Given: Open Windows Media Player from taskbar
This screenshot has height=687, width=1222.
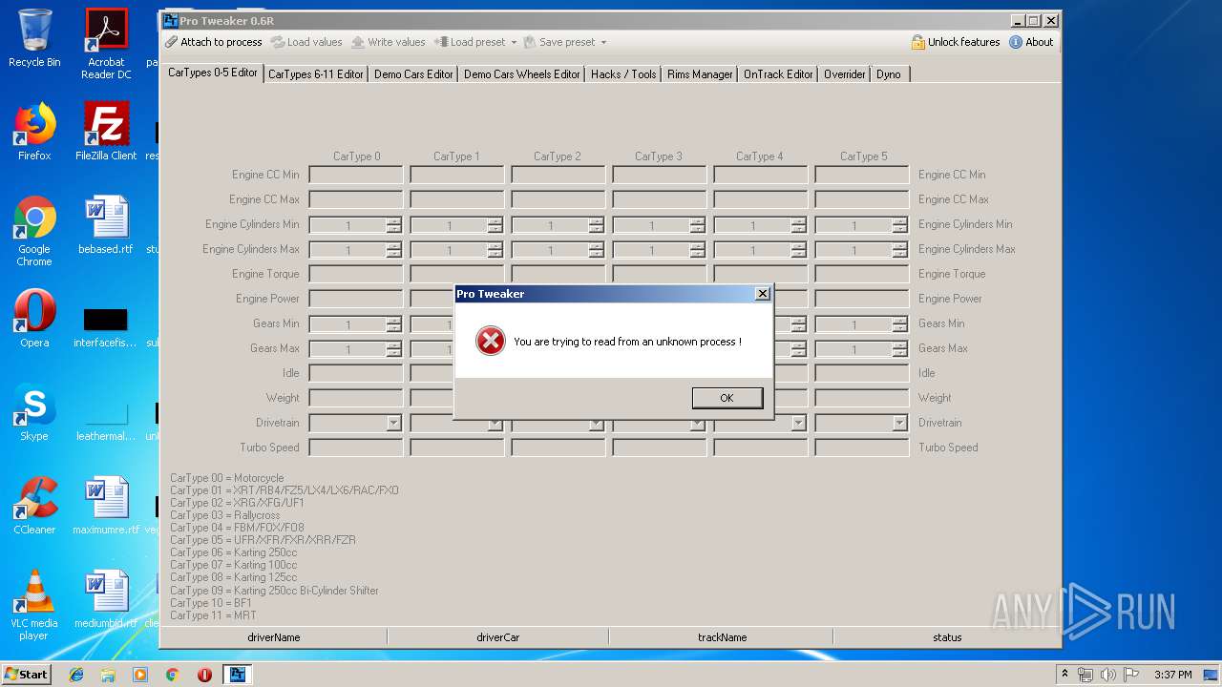Looking at the screenshot, I should pyautogui.click(x=140, y=675).
